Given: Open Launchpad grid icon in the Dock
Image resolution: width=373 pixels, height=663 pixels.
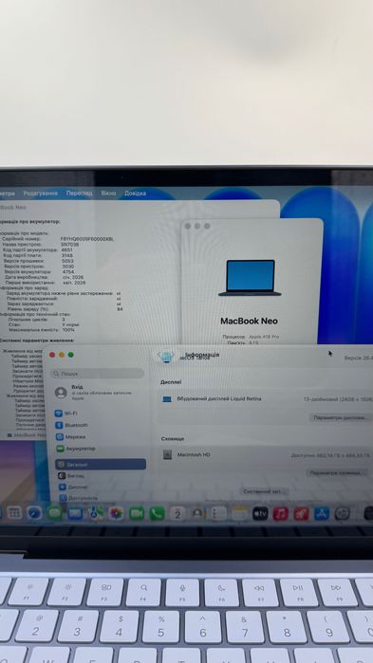Looking at the screenshot, I should [14, 513].
